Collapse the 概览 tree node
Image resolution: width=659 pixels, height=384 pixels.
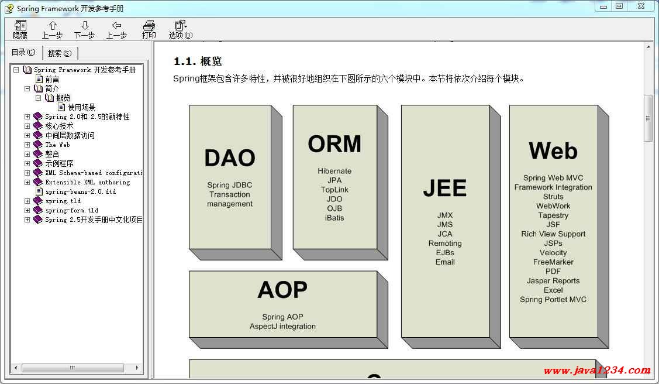click(x=38, y=98)
